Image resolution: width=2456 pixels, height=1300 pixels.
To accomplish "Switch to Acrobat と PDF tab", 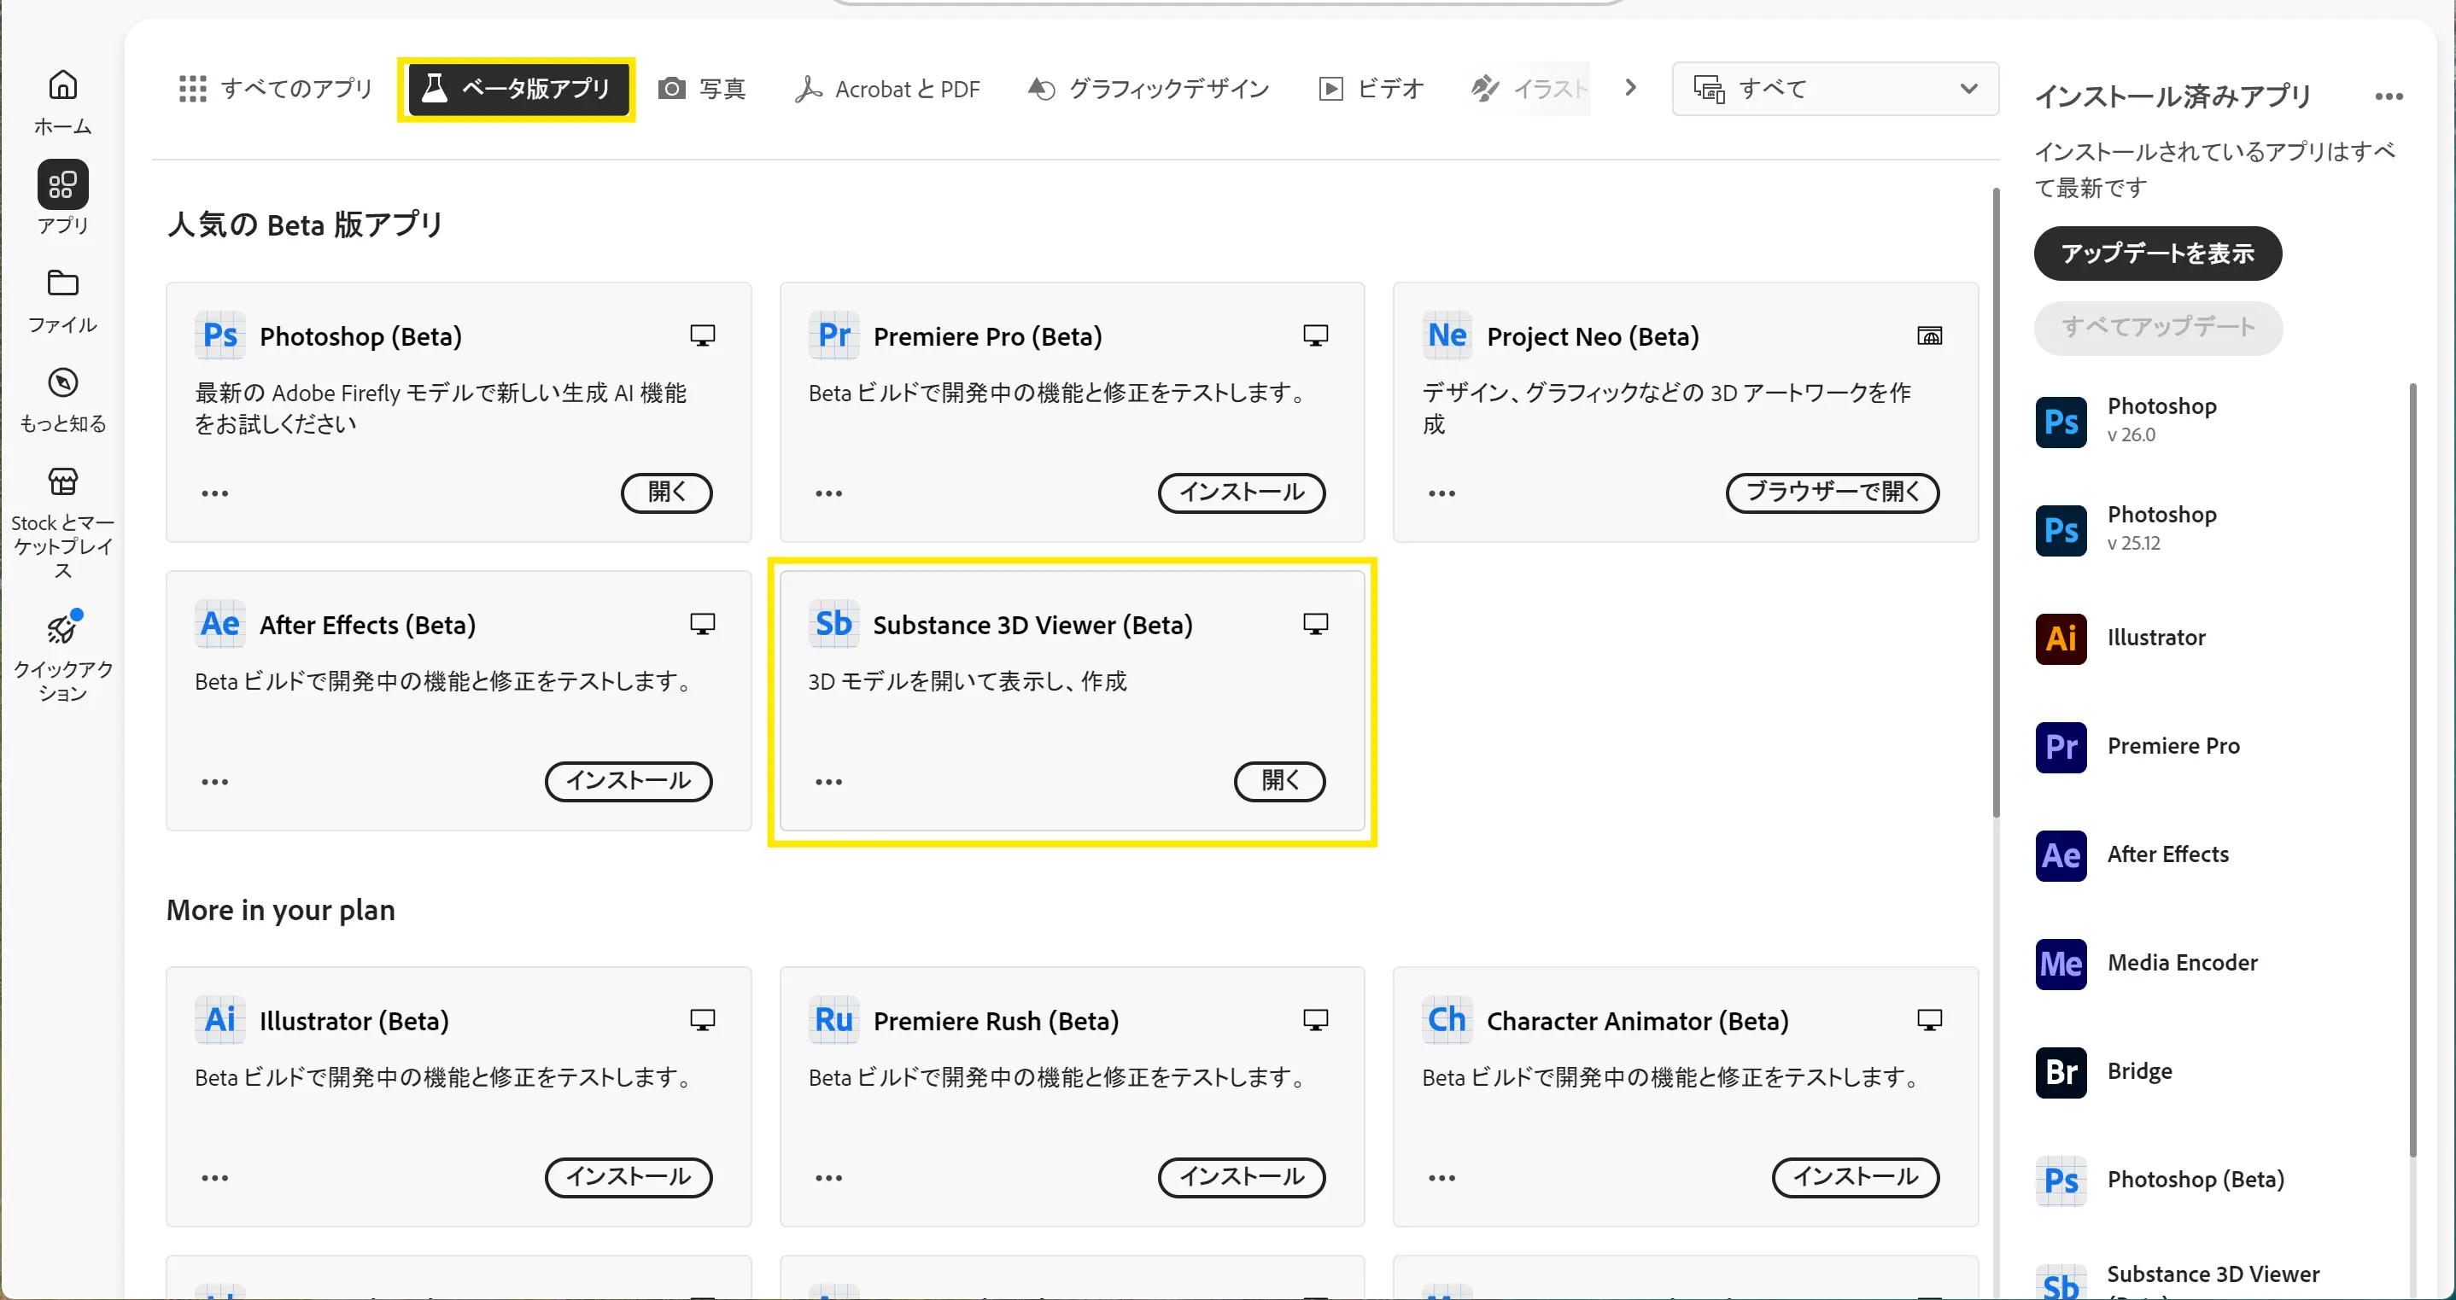I will [886, 89].
